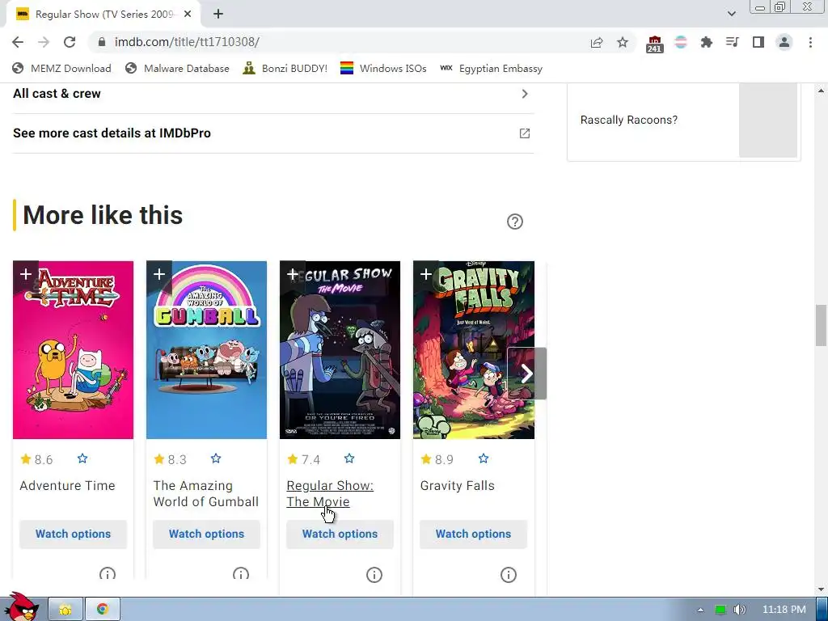
Task: View site information lock icon
Action: (102, 42)
